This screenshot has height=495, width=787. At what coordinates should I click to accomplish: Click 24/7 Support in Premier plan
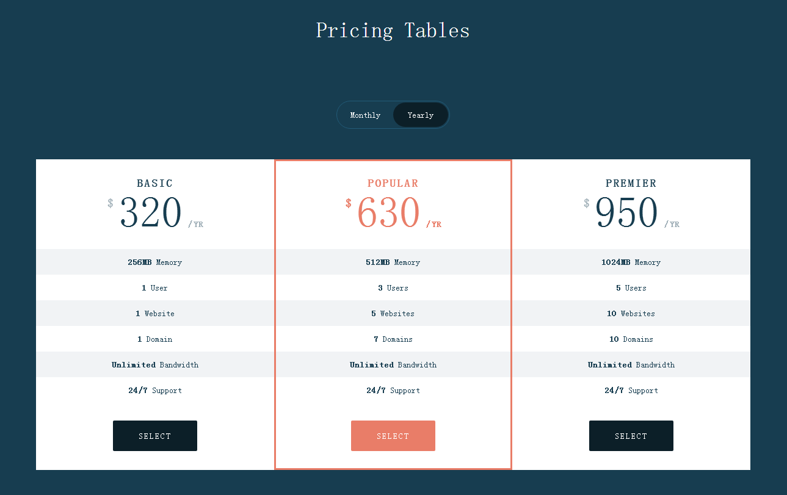click(631, 390)
